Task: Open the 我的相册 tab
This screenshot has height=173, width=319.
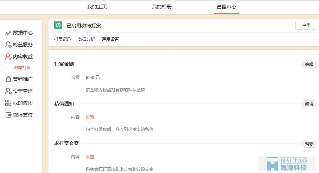Action: [162, 7]
